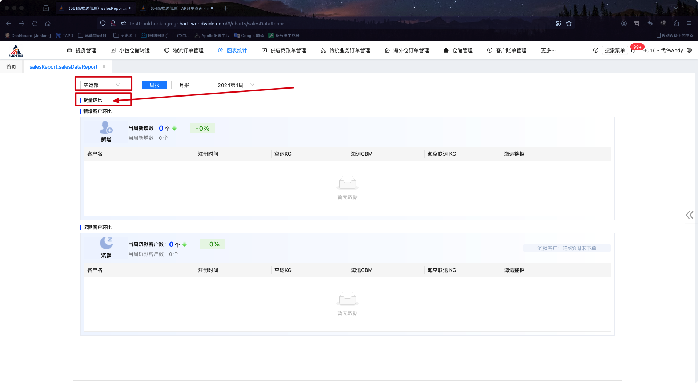This screenshot has height=383, width=698.
Task: Select the 周报 weekly report toggle
Action: [x=155, y=85]
